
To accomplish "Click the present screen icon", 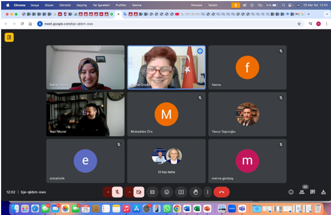I will pos(181,192).
